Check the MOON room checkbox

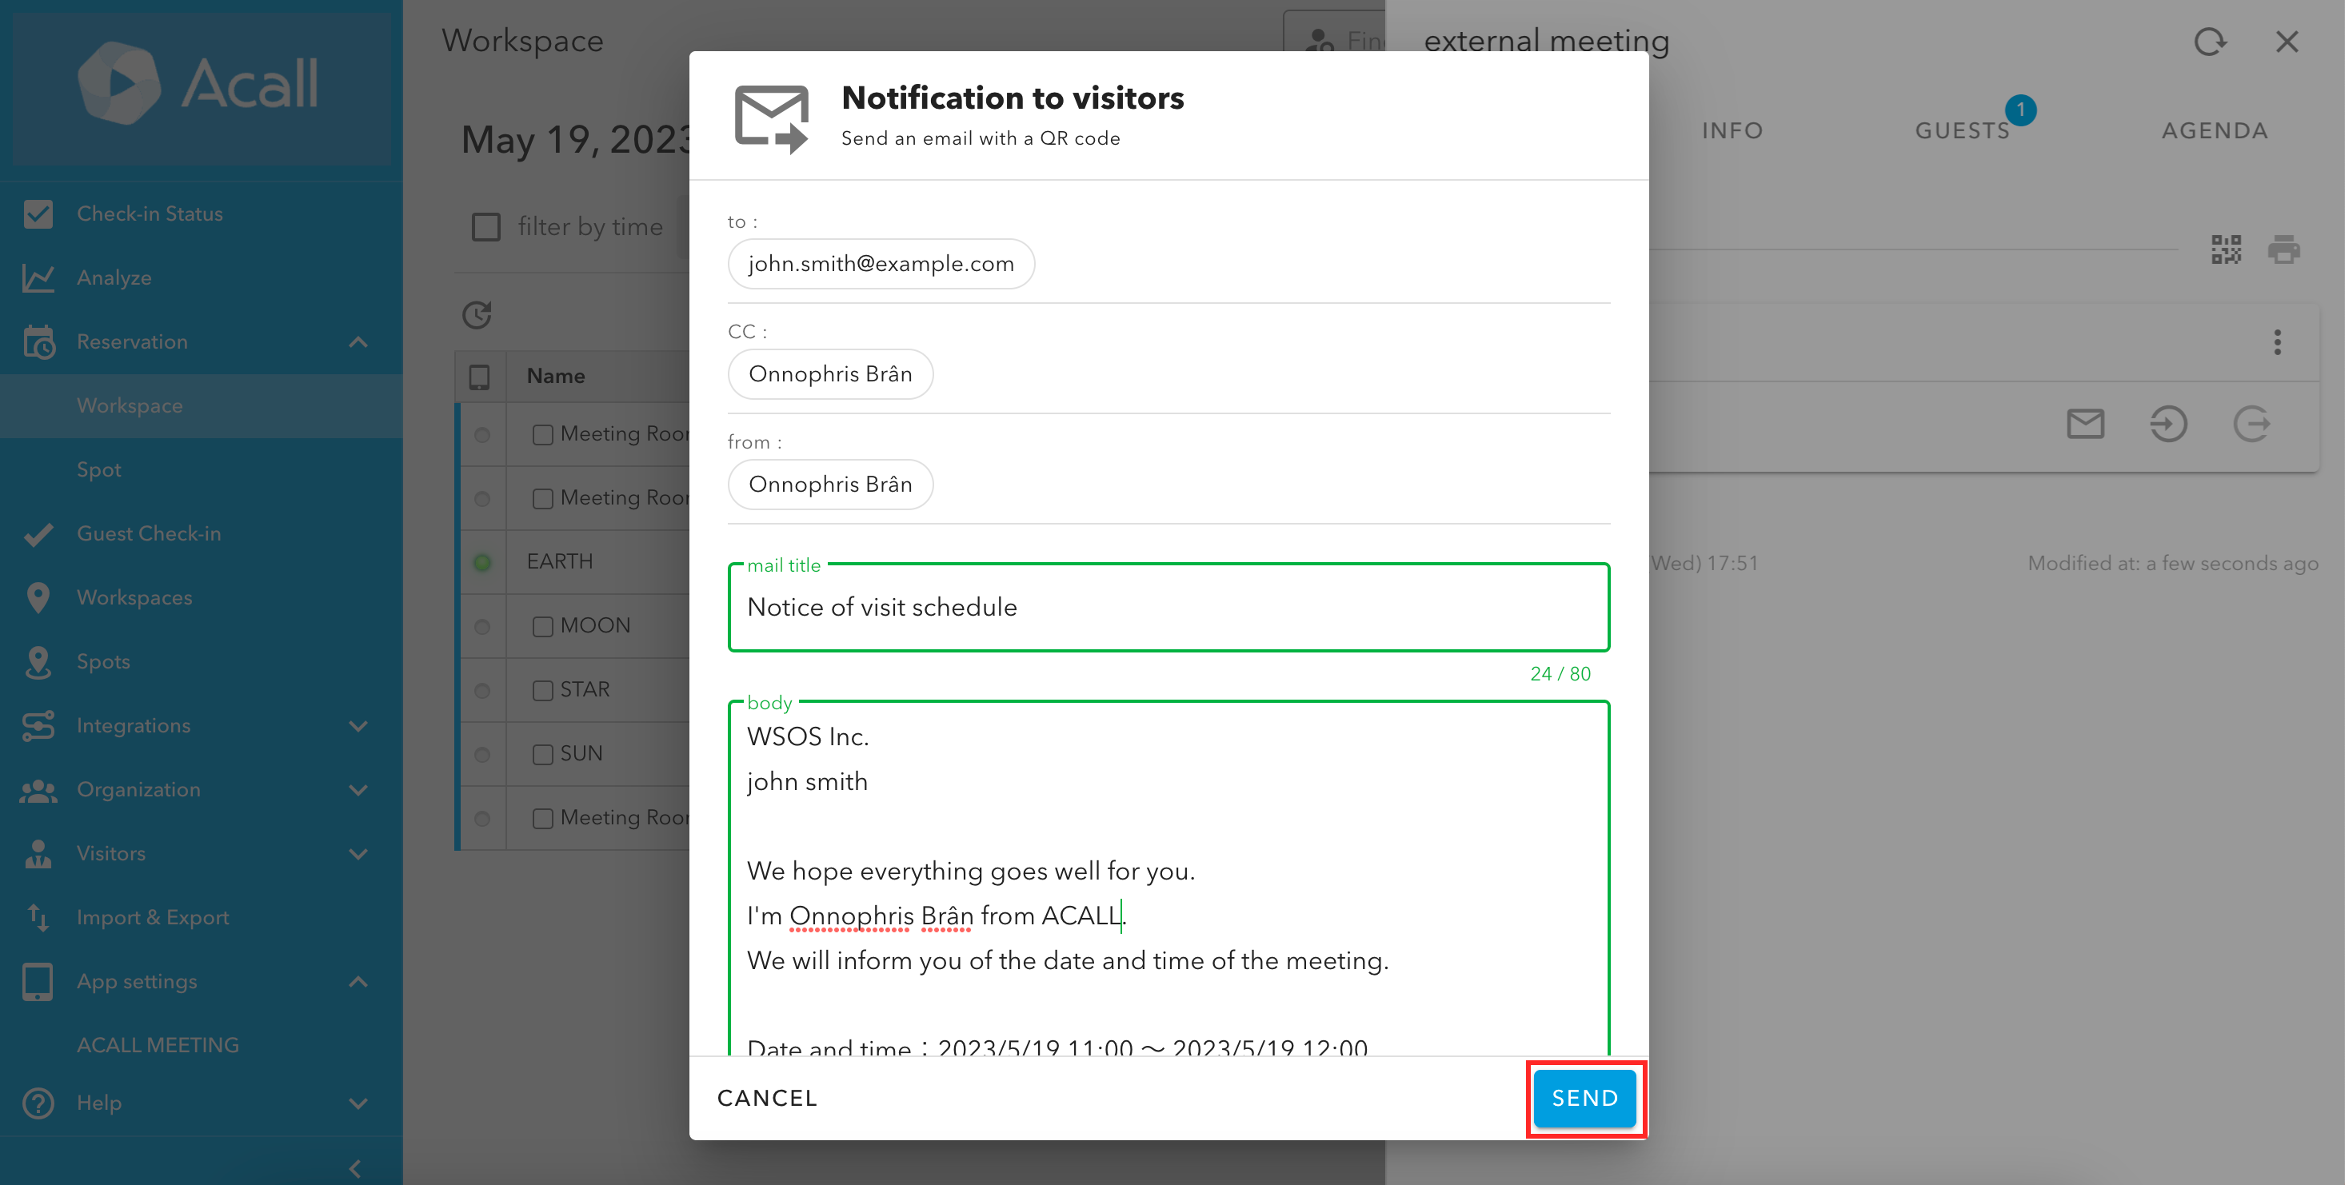tap(542, 626)
